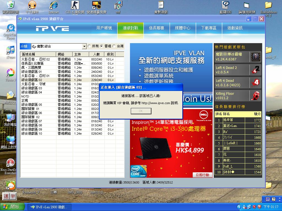Expand the 分類 category dropdown
Image resolution: width=282 pixels, height=211 pixels.
pos(84,46)
